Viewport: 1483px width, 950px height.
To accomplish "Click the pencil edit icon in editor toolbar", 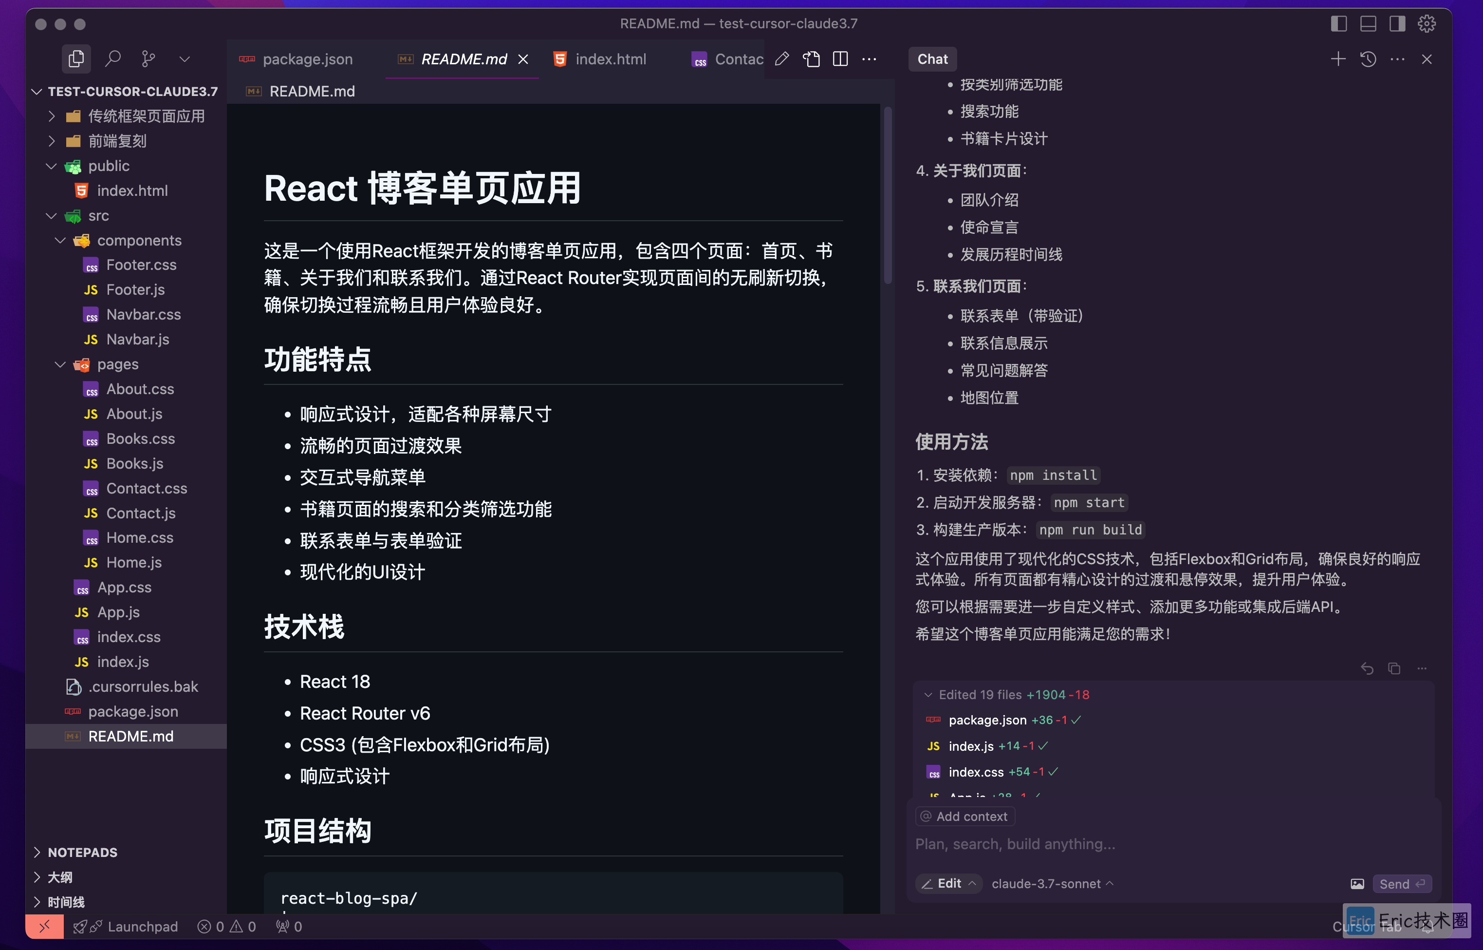I will click(781, 59).
